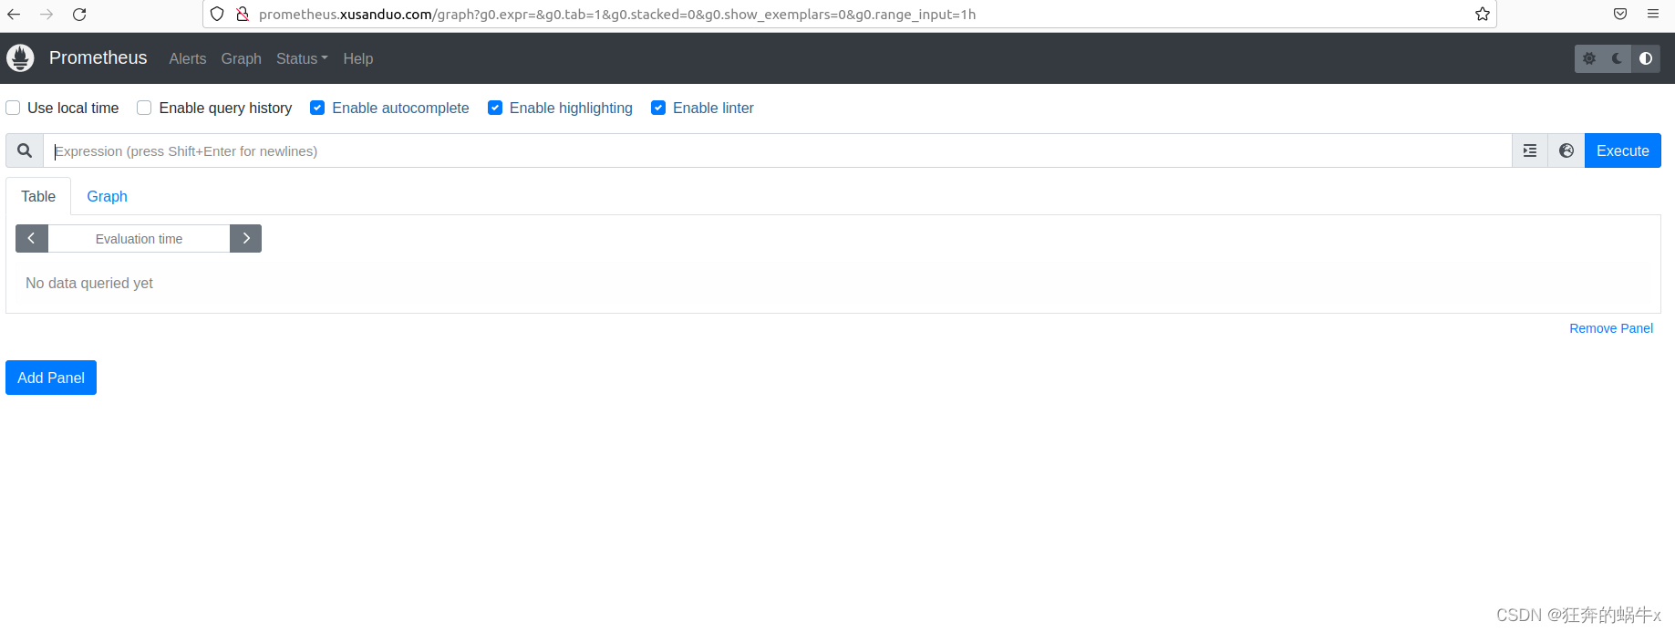Open the browser hamburger menu
The image size is (1675, 632).
pyautogui.click(x=1653, y=15)
